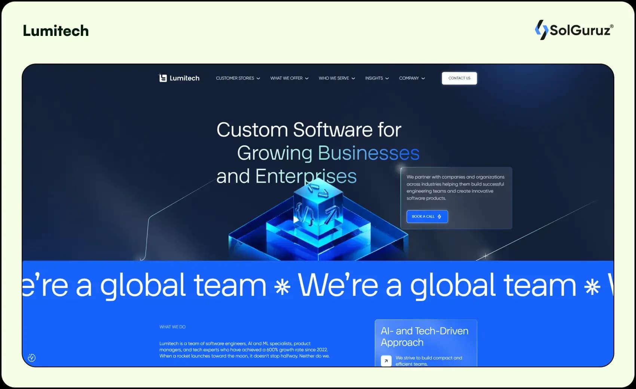
Task: Click the 'AI- and Tech-Driven Approach' card title
Action: point(425,337)
